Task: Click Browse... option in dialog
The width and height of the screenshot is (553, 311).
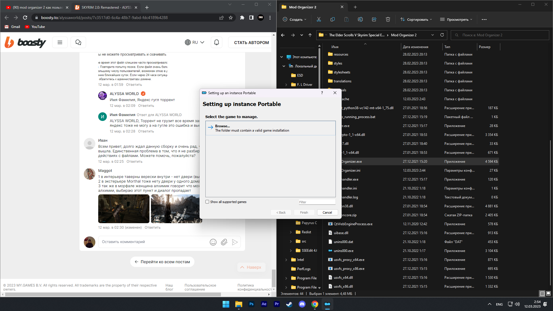Action: (x=270, y=128)
